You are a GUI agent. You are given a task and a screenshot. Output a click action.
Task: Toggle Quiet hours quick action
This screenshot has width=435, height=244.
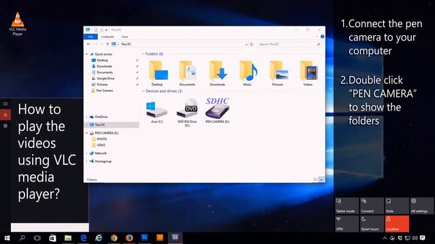372,224
